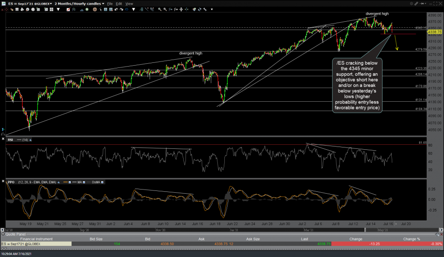This screenshot has width=444, height=257.
Task: Open the PPO parameters settings arrow
Action: [x=59, y=182]
